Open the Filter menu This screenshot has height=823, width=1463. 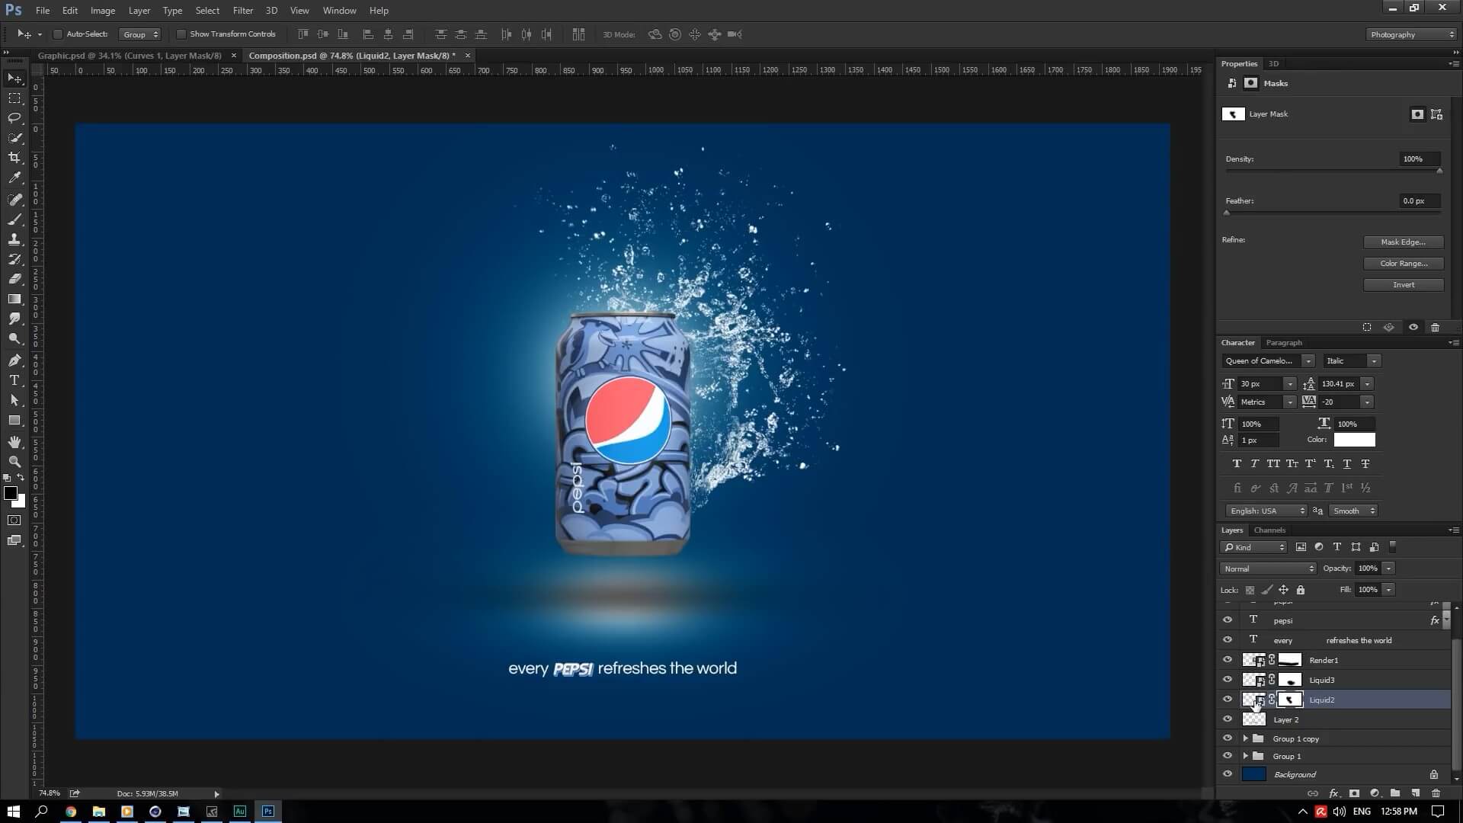coord(242,11)
